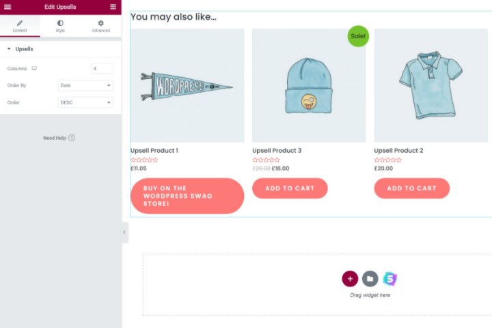Click Buy on the WordPress Swag Store button
The height and width of the screenshot is (328, 492).
pos(187,196)
